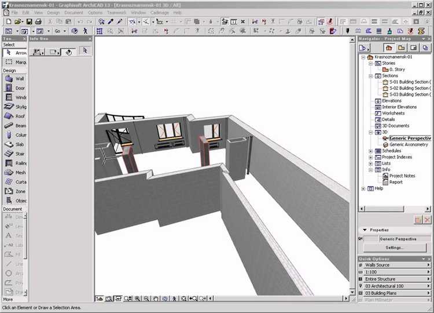Toggle the first geometry method in Info Box
434x313 pixels.
[38, 52]
